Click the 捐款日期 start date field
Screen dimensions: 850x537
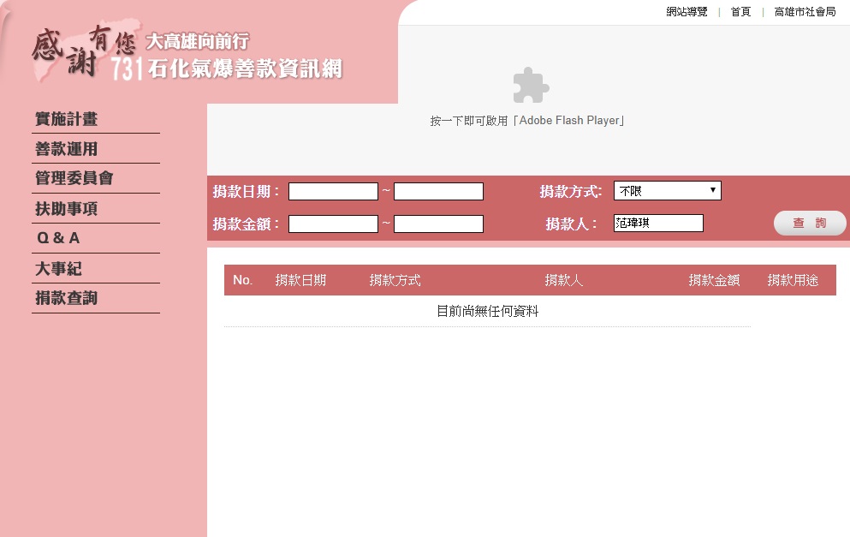(333, 192)
